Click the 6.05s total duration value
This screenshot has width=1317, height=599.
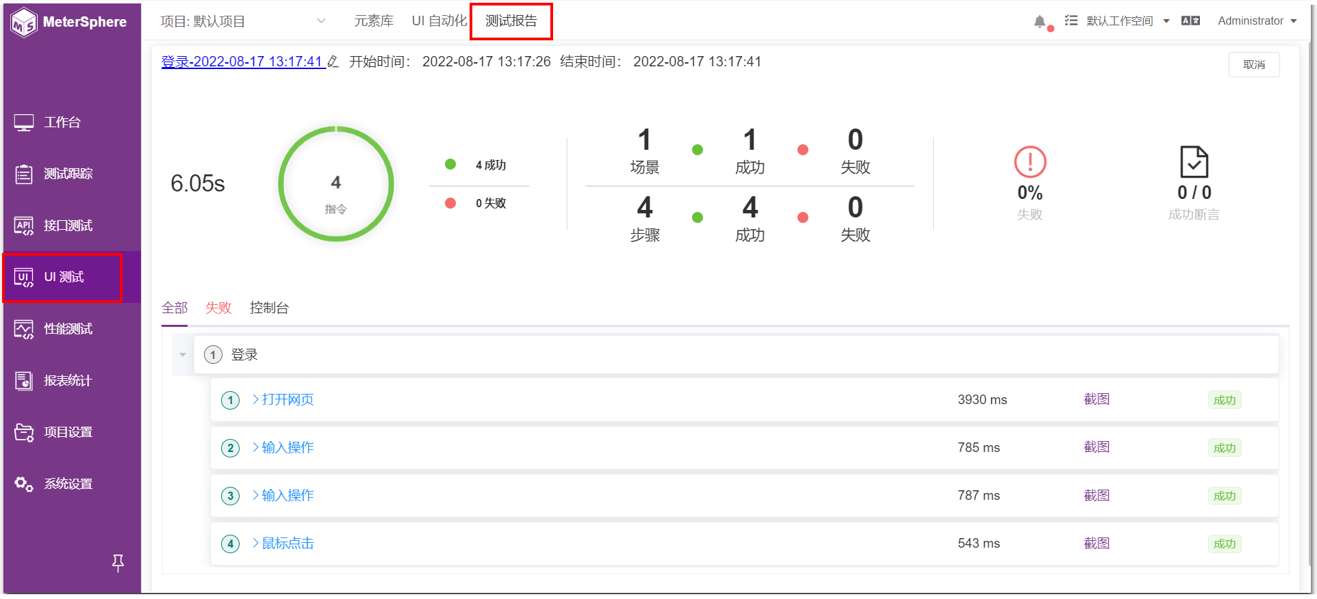[198, 183]
